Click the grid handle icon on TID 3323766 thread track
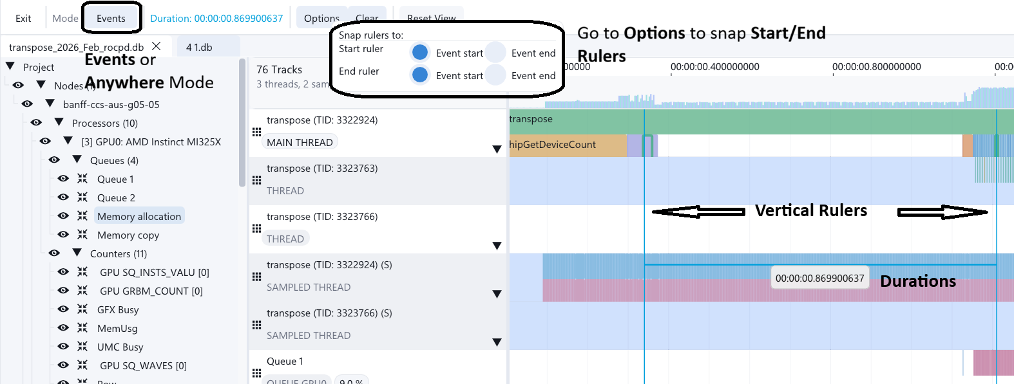The height and width of the screenshot is (384, 1014). point(256,228)
